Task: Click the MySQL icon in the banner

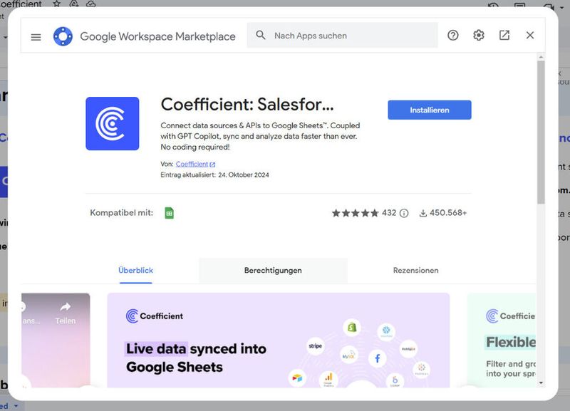Action: point(348,355)
